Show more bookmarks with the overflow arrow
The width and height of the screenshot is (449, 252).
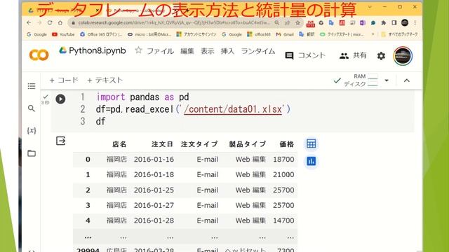point(373,34)
